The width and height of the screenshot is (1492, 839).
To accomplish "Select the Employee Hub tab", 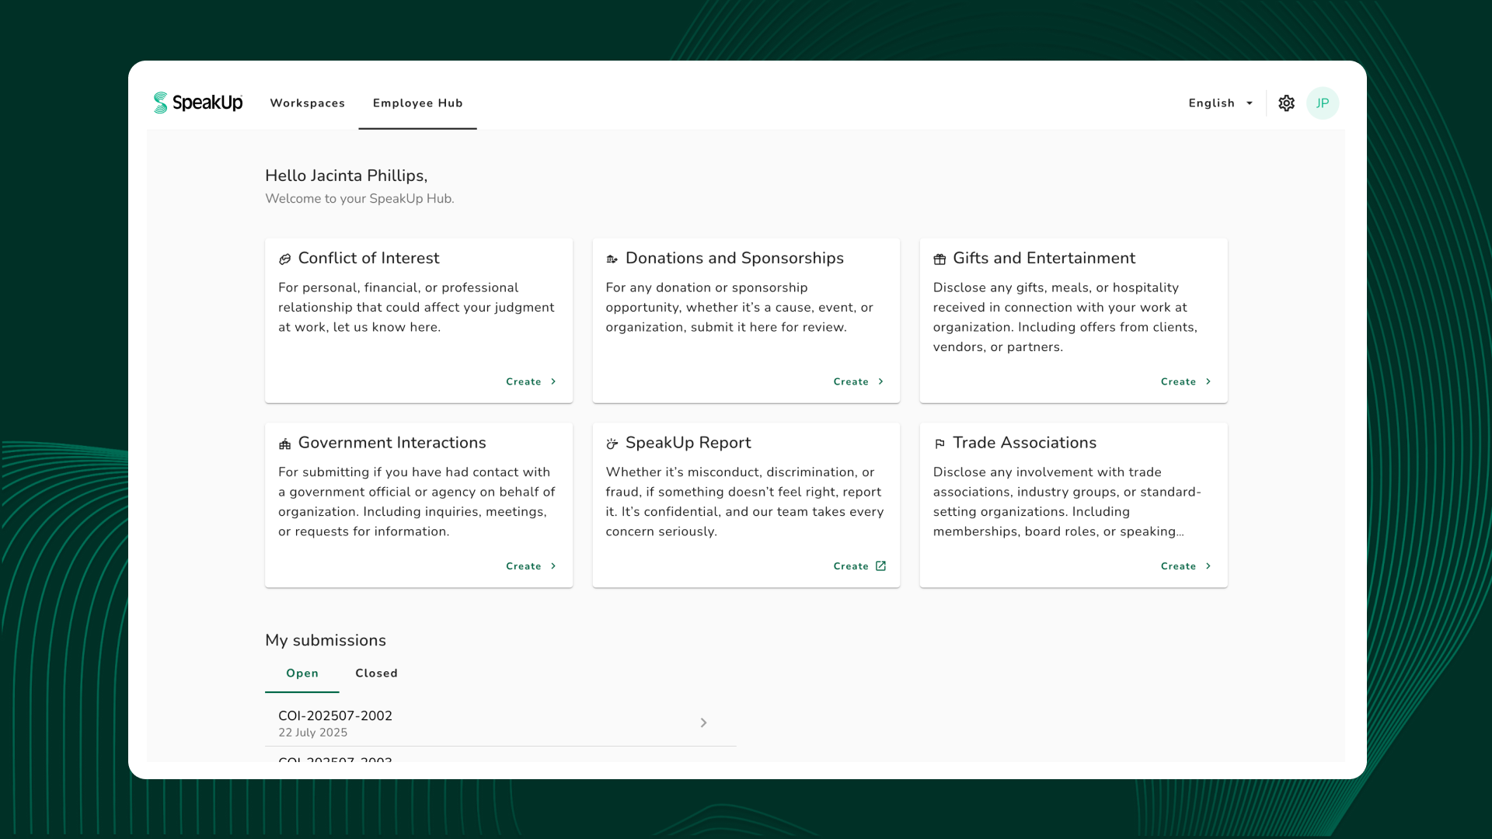I will [x=417, y=103].
